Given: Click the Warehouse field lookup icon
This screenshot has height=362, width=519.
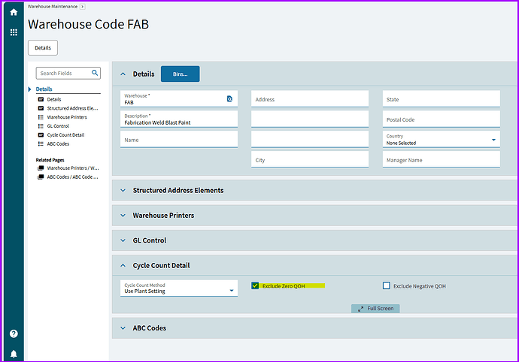Looking at the screenshot, I should click(x=229, y=99).
